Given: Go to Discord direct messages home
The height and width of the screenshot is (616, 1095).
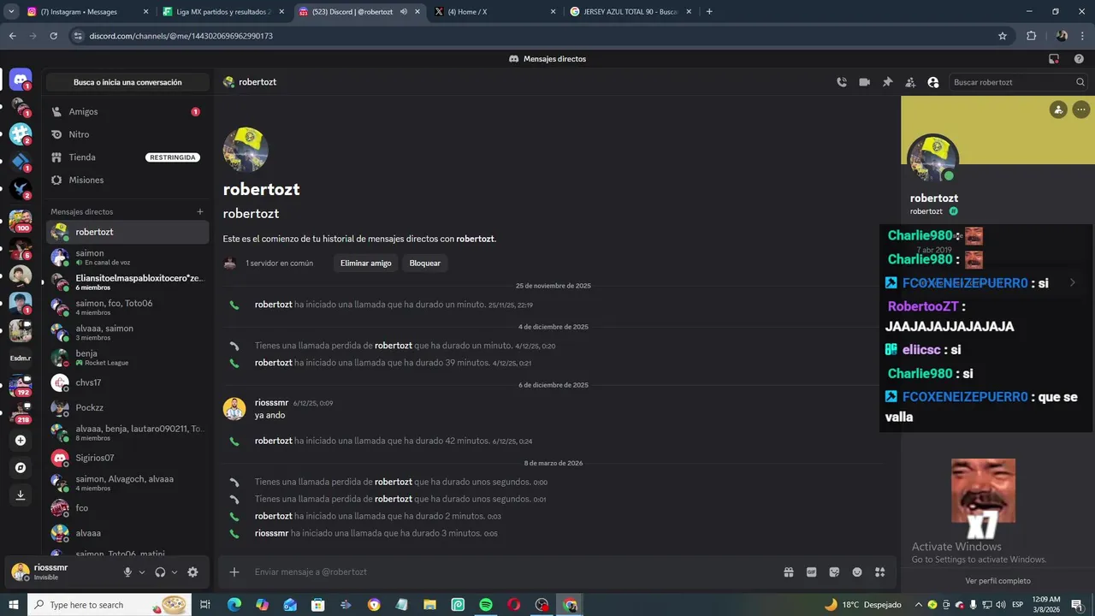Looking at the screenshot, I should pos(21,80).
